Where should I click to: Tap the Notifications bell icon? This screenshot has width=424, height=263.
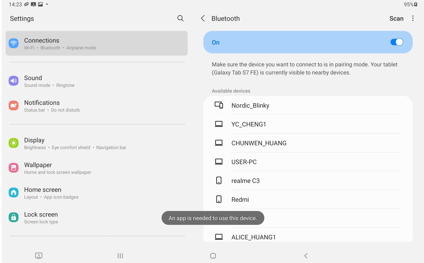tap(13, 106)
